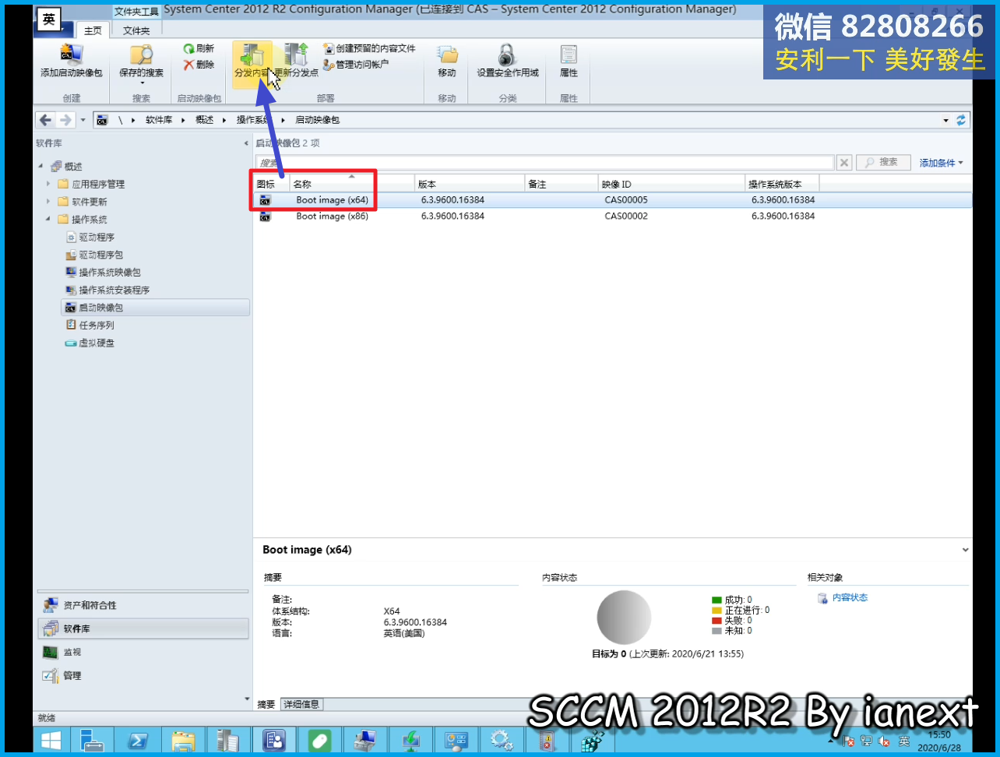The image size is (1000, 757).
Task: Switch to the 详细信息 details tab
Action: pyautogui.click(x=301, y=704)
